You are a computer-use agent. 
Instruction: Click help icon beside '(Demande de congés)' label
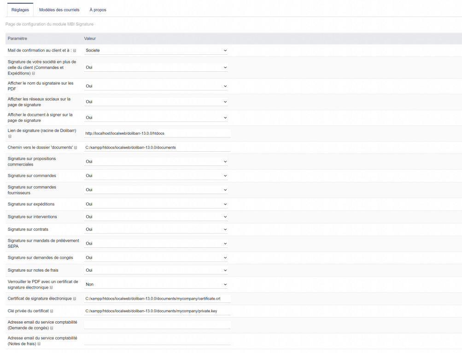[x=52, y=328]
